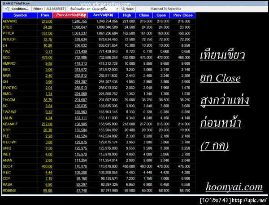Click HMPRO High value 10.000
The width and height of the screenshot is (269, 205).
click(x=130, y=64)
